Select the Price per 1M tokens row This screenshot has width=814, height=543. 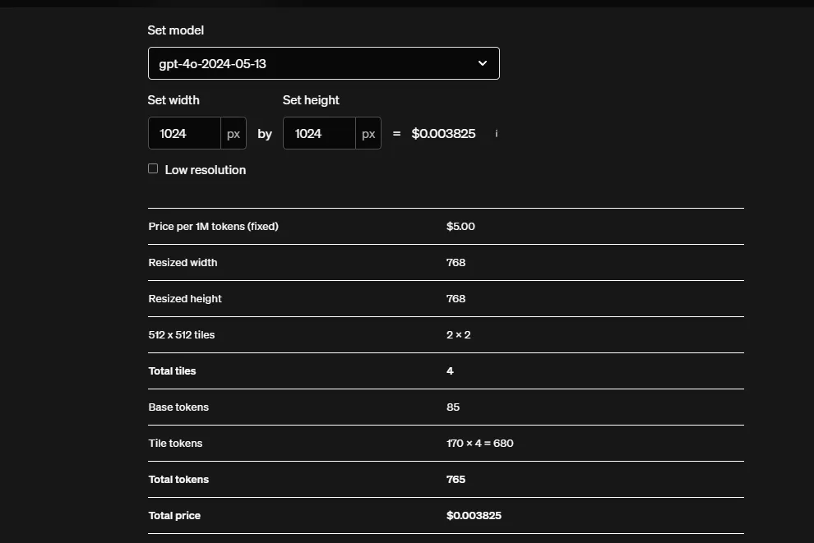coord(446,226)
